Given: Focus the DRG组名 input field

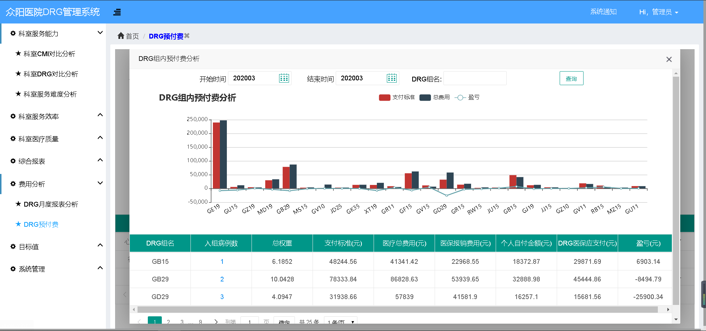Looking at the screenshot, I should tap(475, 78).
